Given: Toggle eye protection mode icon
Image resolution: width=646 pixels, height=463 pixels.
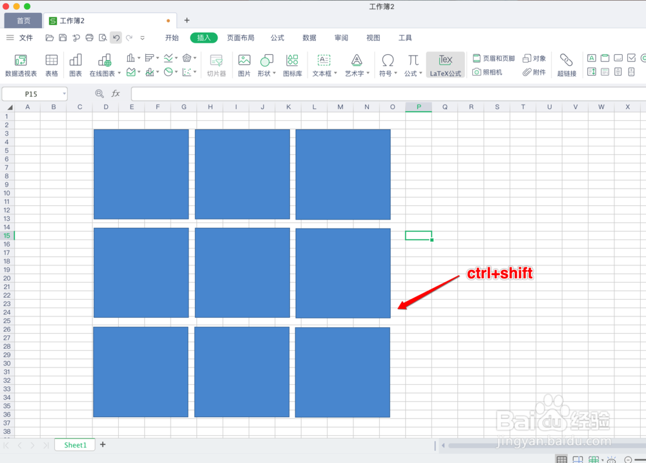Looking at the screenshot, I should pyautogui.click(x=611, y=459).
